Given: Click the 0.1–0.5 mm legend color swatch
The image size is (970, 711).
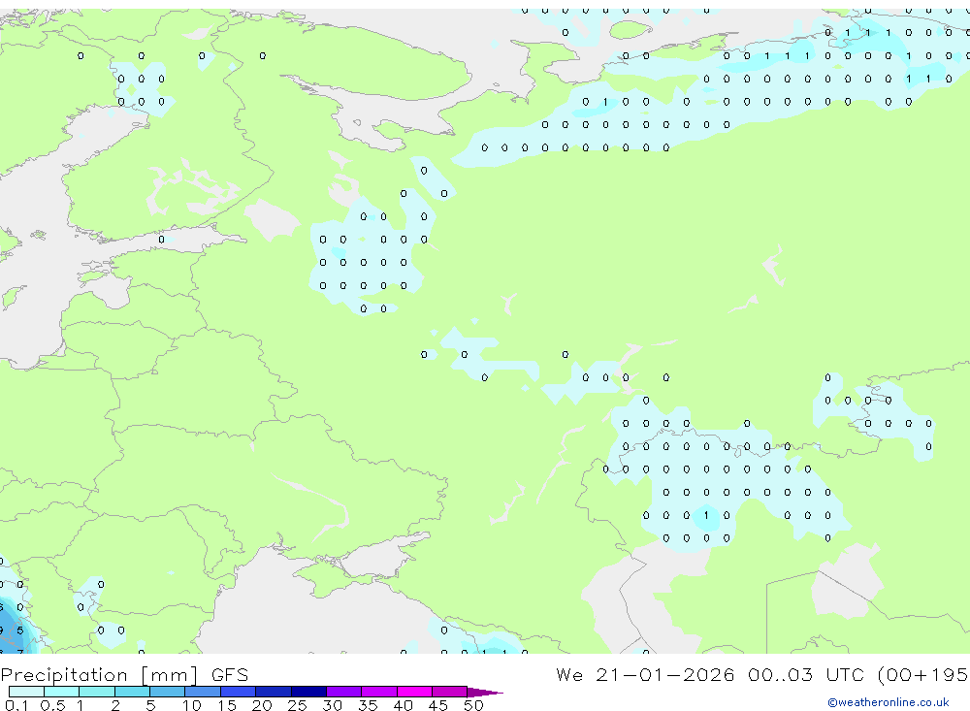Looking at the screenshot, I should 26,692.
